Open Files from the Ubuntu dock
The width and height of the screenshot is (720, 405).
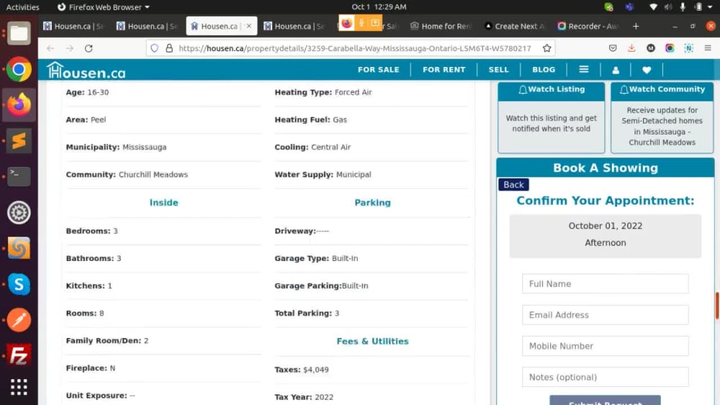[19, 34]
